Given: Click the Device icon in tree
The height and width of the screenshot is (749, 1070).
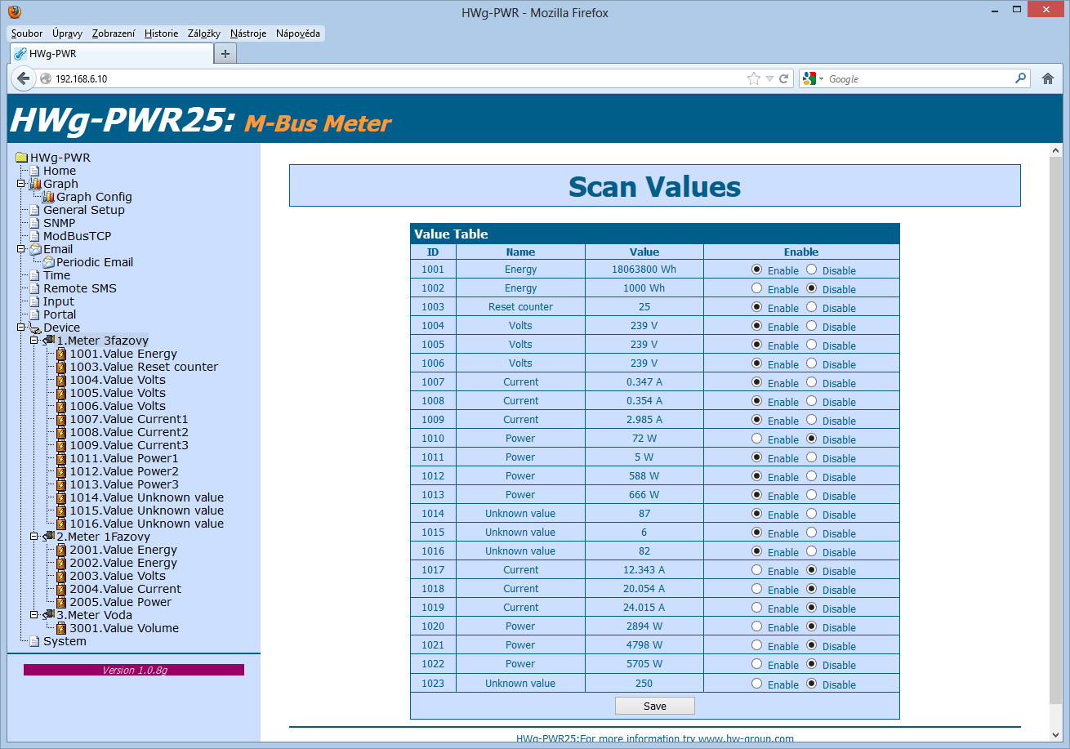Looking at the screenshot, I should pos(35,328).
